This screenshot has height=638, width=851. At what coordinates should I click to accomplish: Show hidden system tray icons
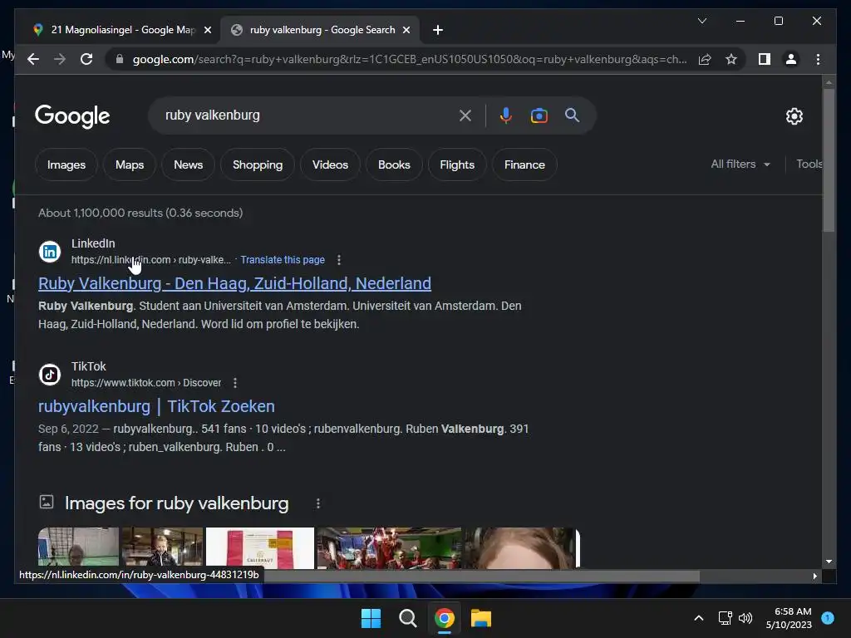pyautogui.click(x=698, y=618)
